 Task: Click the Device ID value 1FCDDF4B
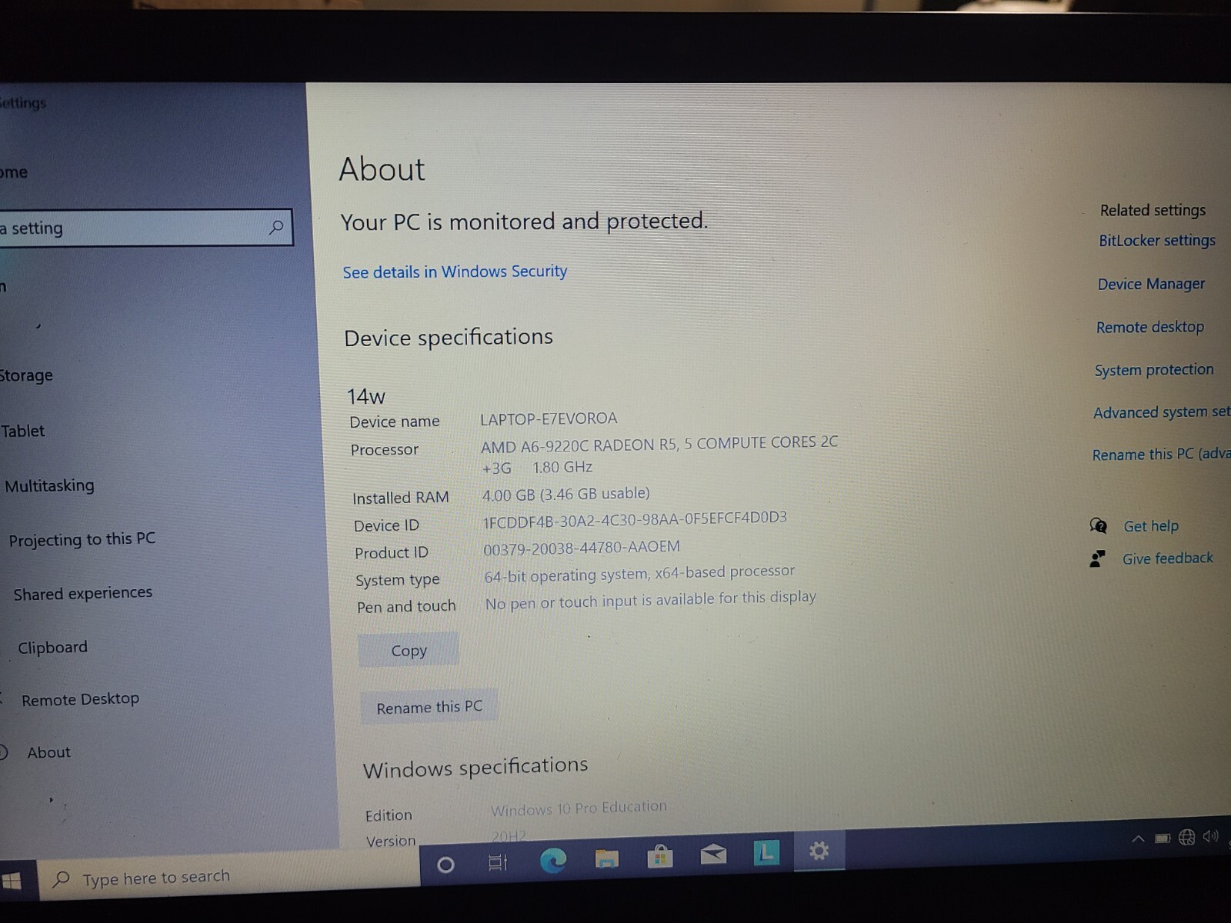point(635,520)
